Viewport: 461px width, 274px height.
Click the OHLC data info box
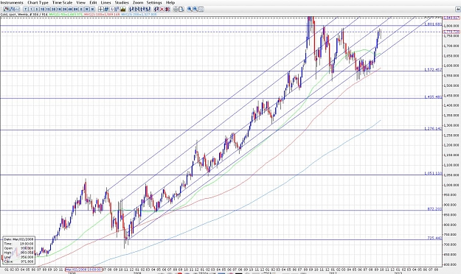pos(19,250)
